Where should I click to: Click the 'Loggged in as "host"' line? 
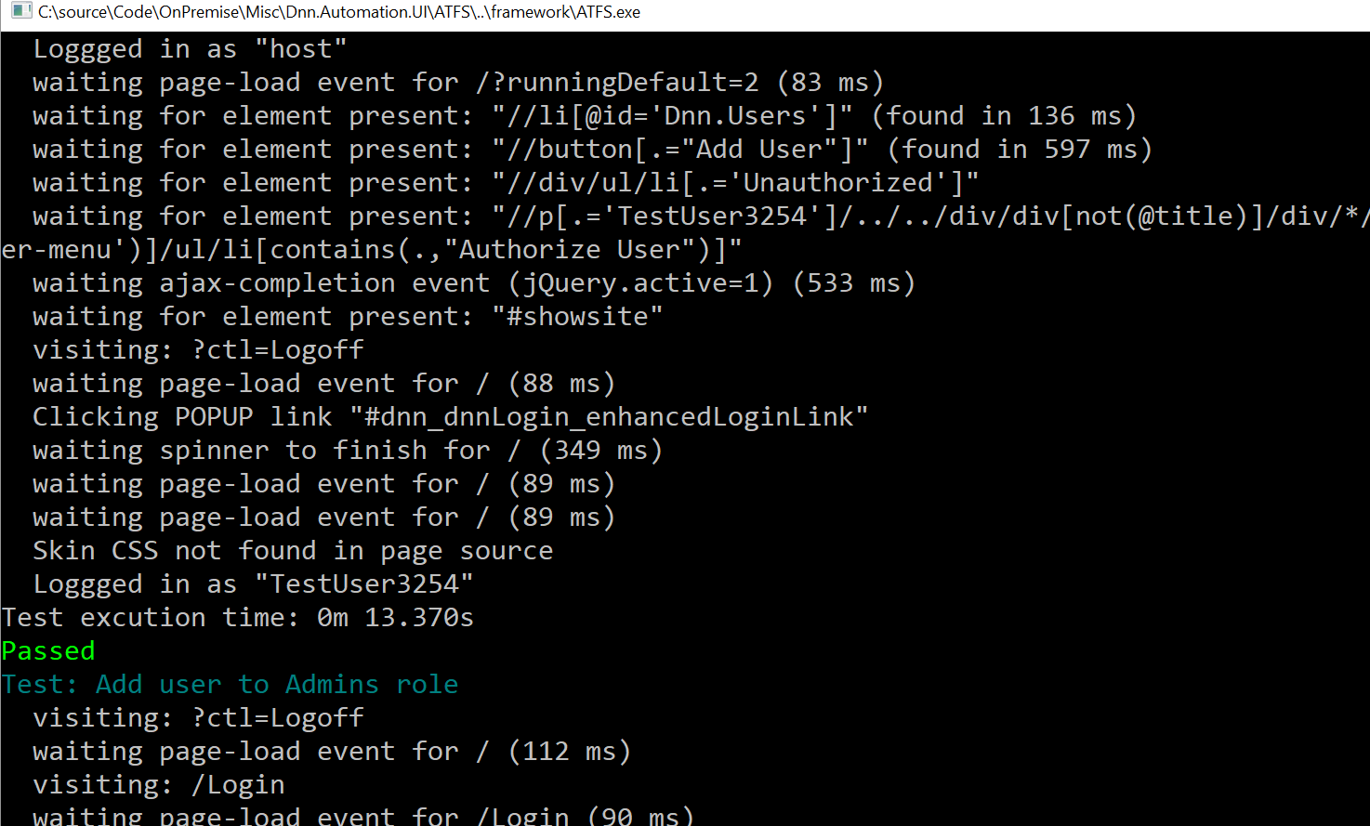(190, 48)
